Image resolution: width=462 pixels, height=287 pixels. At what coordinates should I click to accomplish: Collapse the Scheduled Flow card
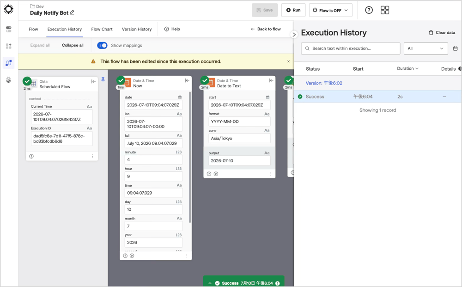click(x=93, y=81)
